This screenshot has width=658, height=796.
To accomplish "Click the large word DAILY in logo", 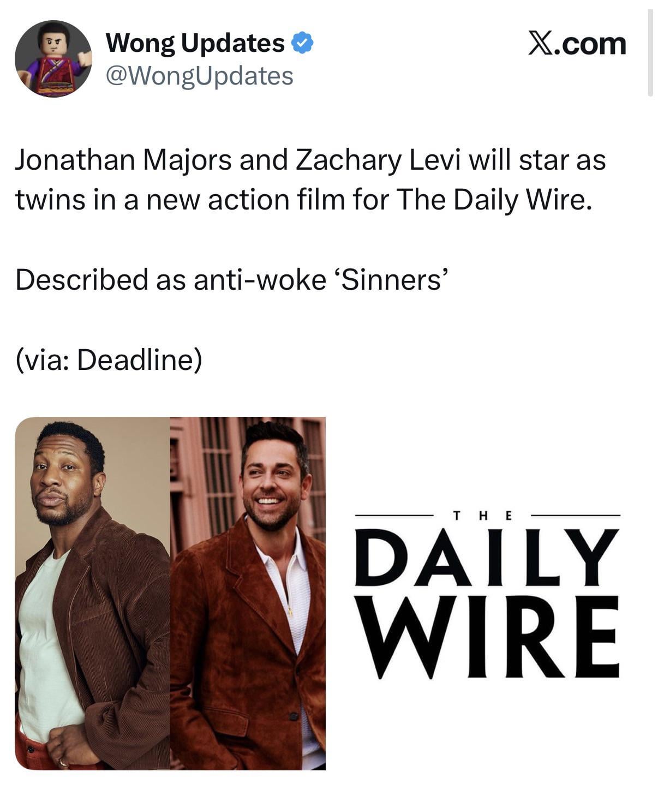I will coord(487,556).
